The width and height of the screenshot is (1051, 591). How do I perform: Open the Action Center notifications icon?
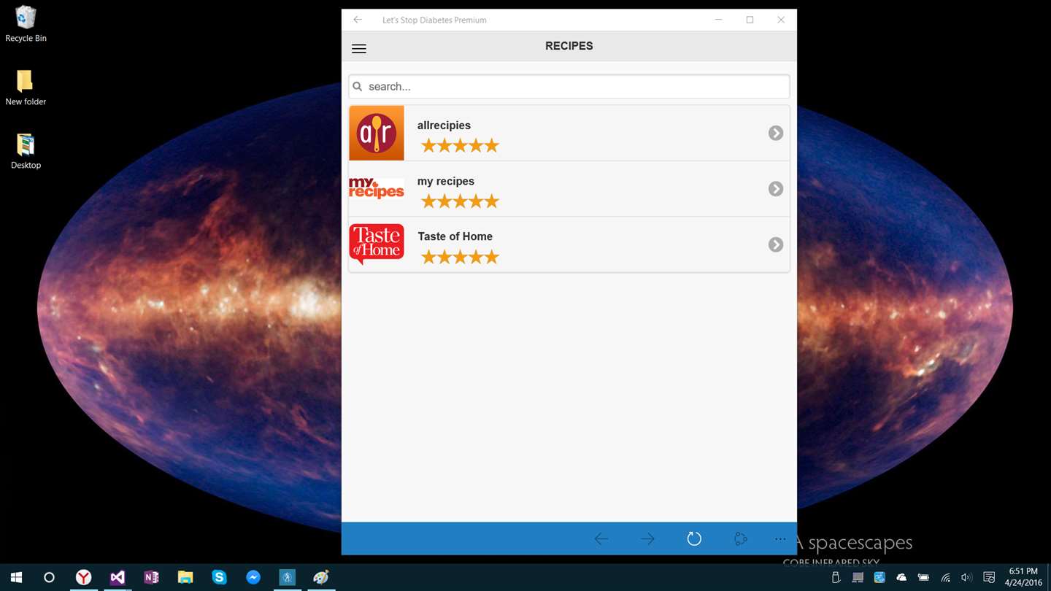point(990,577)
